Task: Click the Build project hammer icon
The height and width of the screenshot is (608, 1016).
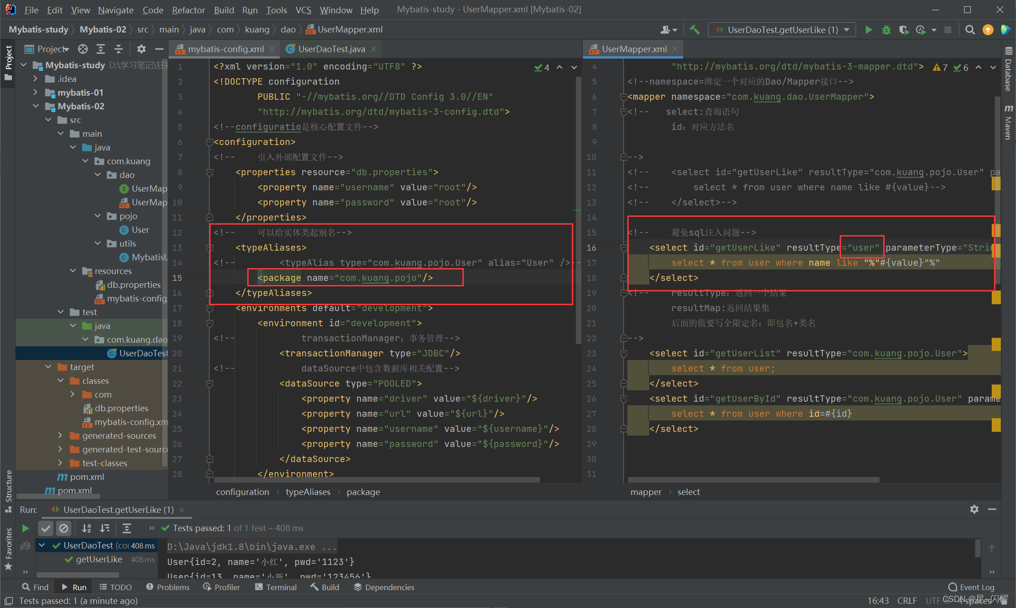Action: click(x=695, y=30)
